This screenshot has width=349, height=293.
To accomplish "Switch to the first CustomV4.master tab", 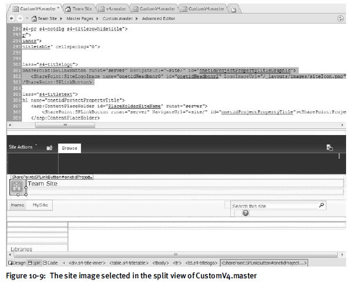I will coord(36,9).
